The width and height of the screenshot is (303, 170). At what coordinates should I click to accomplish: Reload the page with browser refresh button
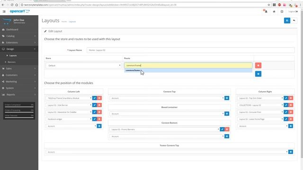[12, 5]
